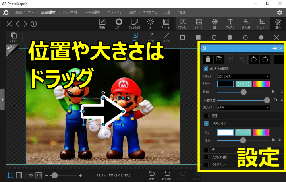The height and width of the screenshot is (182, 286).
Task: Go to next photo arrow
Action: 25,24
